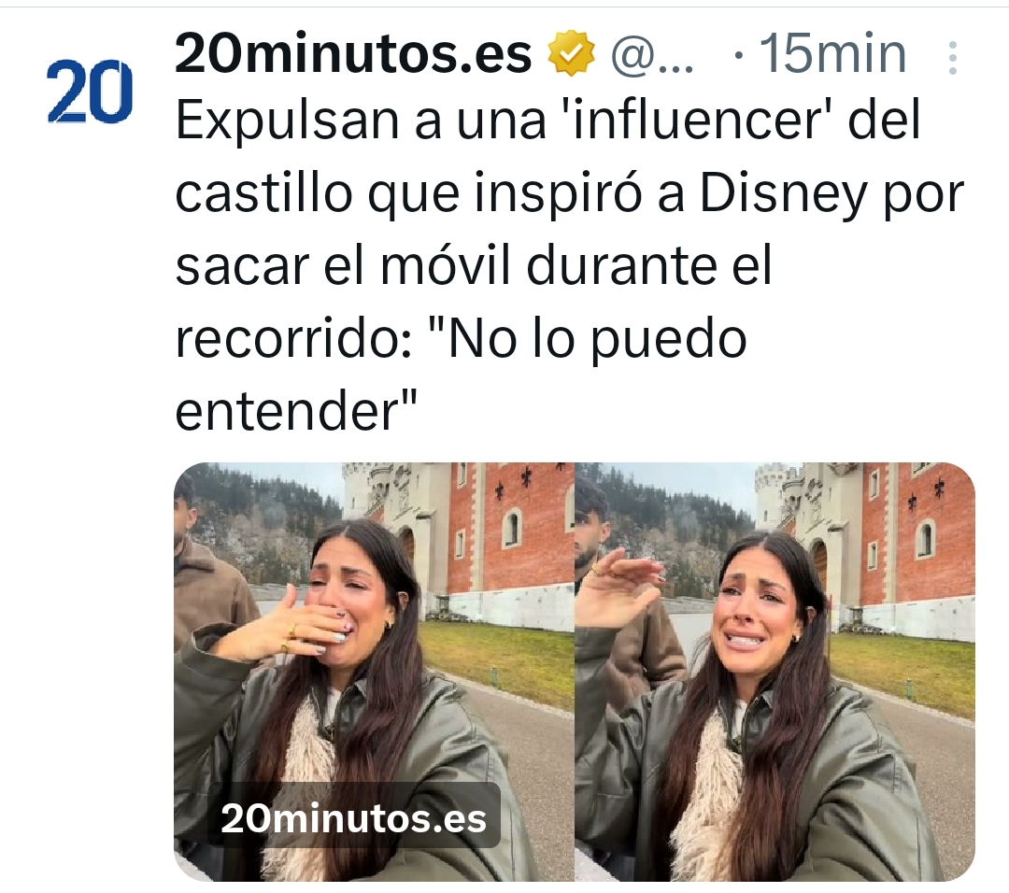Click the word Disney in the headline
The height and width of the screenshot is (893, 1009).
[783, 192]
